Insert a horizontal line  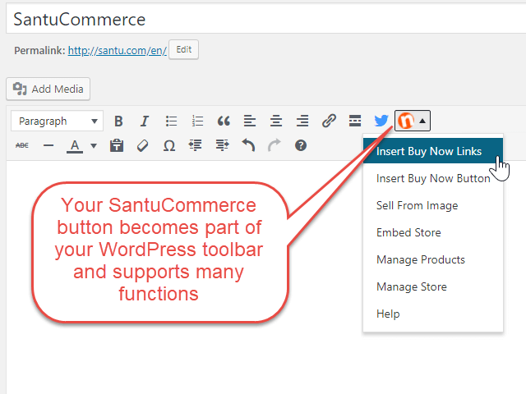[x=48, y=145]
